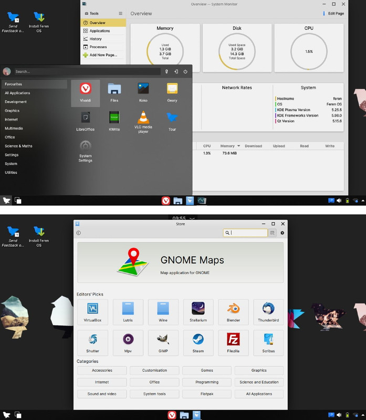Click Add New Page... in the sidebar
This screenshot has width=366, height=420.
coord(103,55)
